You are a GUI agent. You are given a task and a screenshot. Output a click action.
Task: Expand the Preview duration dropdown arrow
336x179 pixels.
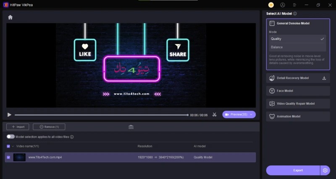pyautogui.click(x=251, y=114)
